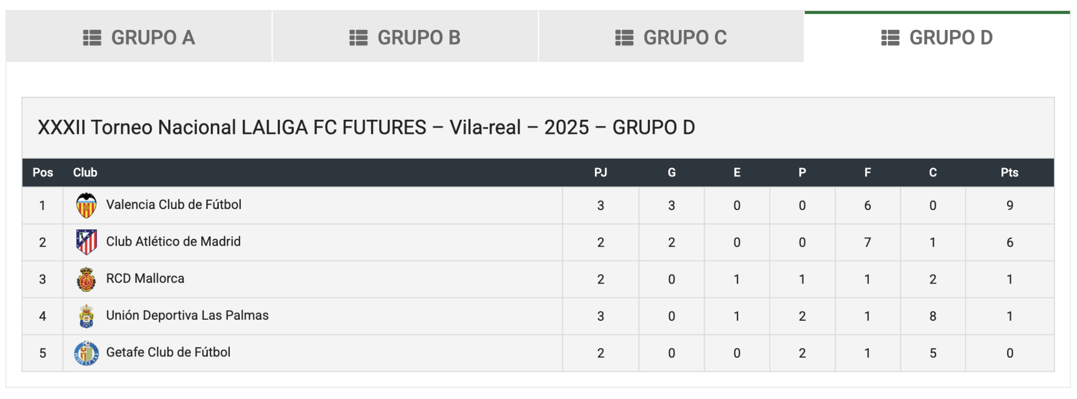
Task: Click the list icon beside GRUPO B
Action: tap(359, 38)
